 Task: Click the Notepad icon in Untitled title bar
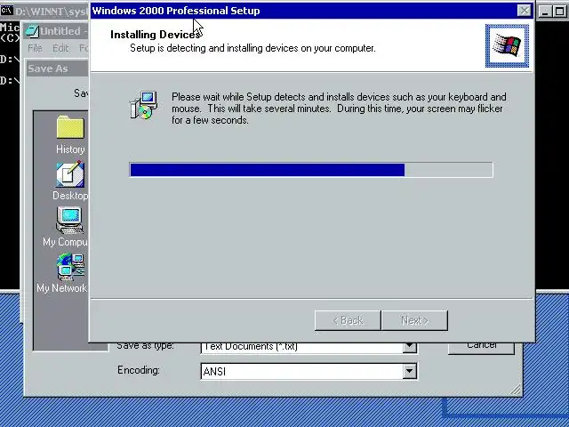pyautogui.click(x=32, y=31)
